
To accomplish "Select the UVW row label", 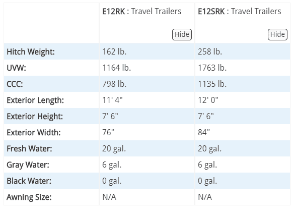I will click(x=16, y=68).
